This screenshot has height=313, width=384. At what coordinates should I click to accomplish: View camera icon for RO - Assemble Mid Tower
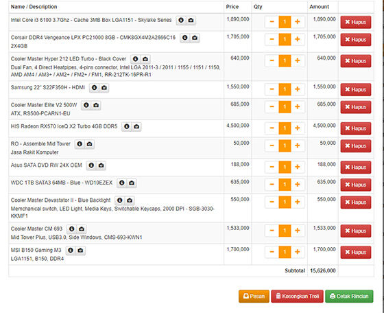pyautogui.click(x=89, y=144)
